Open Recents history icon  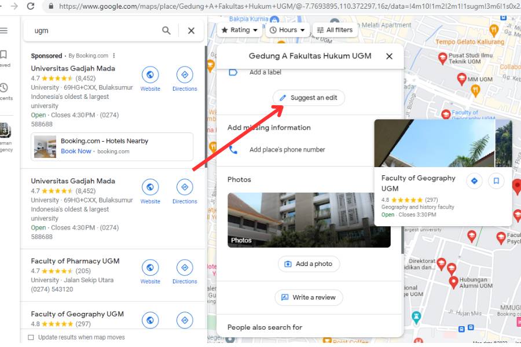tap(3, 88)
